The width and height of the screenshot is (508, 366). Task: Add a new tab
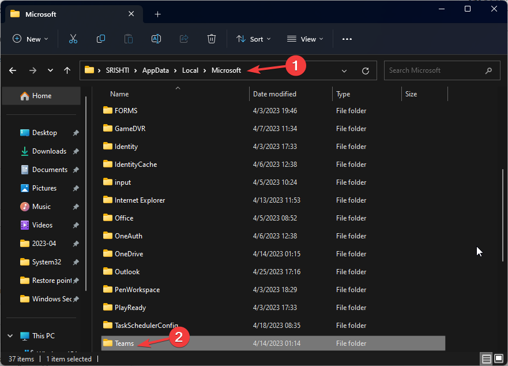tap(157, 14)
